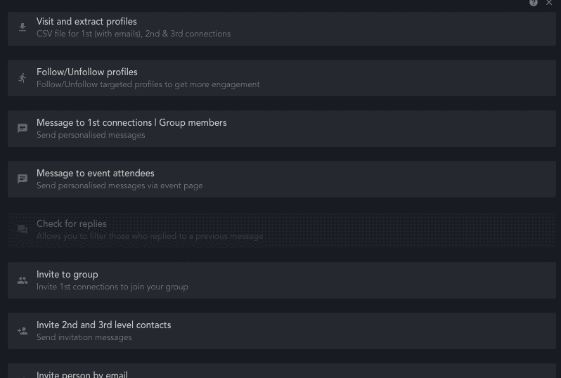Select the Check for replies entry

(x=282, y=230)
